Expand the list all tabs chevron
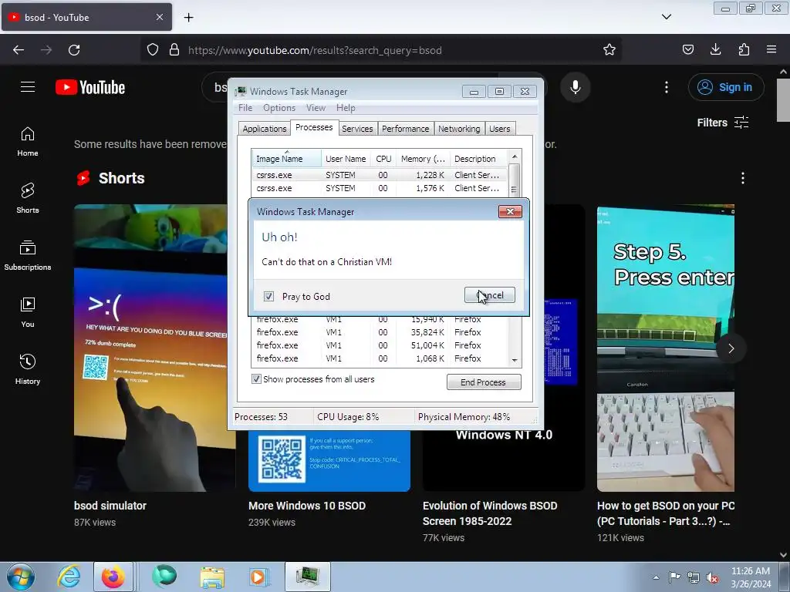Image resolution: width=790 pixels, height=592 pixels. 666,17
